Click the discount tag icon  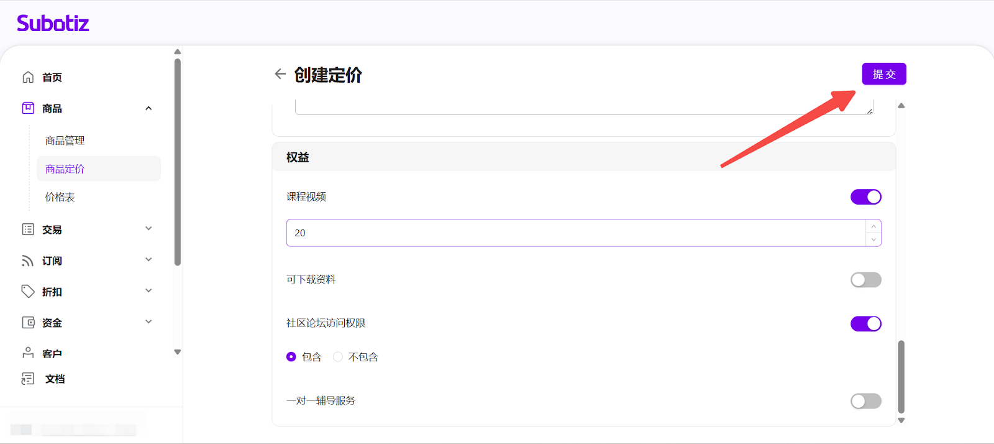(28, 292)
